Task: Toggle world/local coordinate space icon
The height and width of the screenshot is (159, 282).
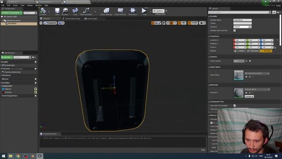Action: (x=164, y=23)
